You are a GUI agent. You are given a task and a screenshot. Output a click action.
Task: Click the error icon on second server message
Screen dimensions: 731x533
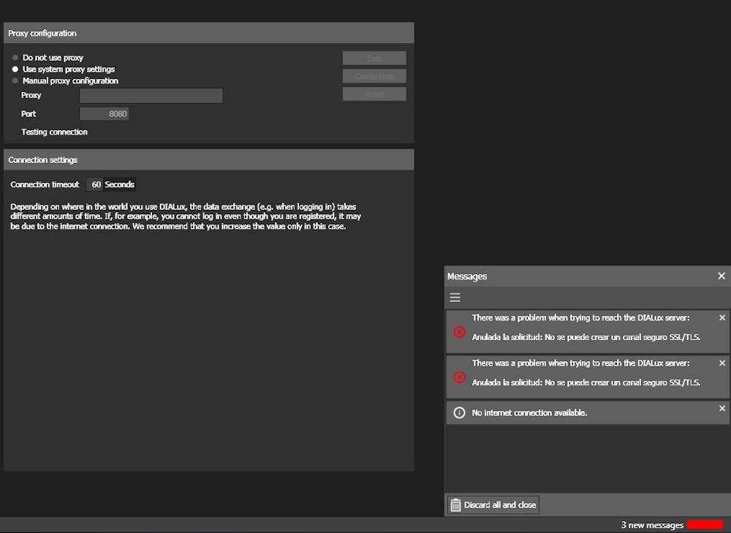[459, 377]
